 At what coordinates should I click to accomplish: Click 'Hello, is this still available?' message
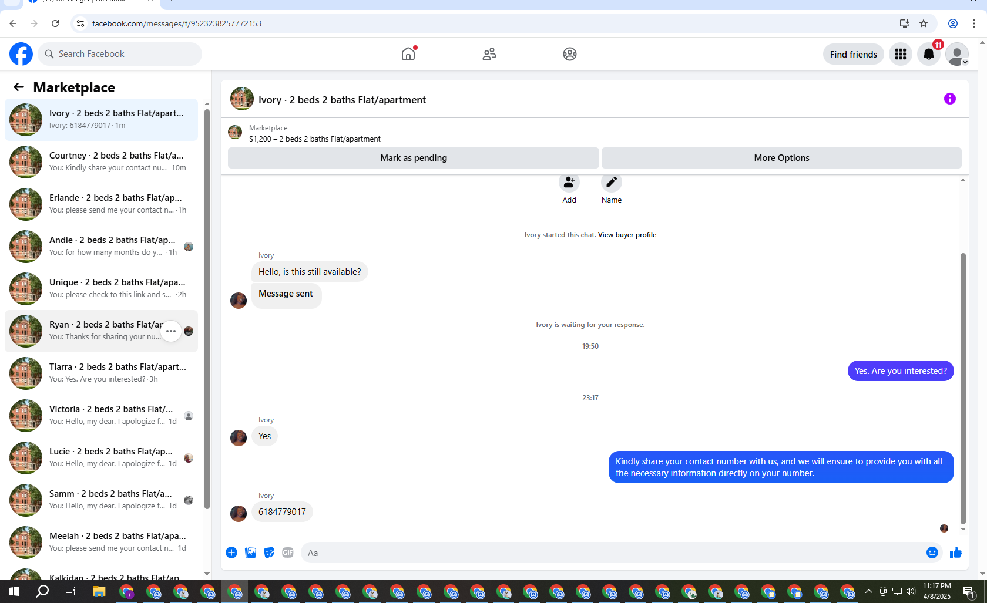coord(310,272)
